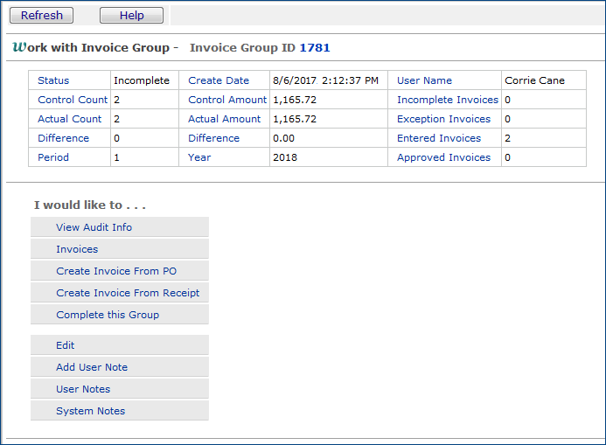Click the Control Amount label
The height and width of the screenshot is (445, 606).
227,100
